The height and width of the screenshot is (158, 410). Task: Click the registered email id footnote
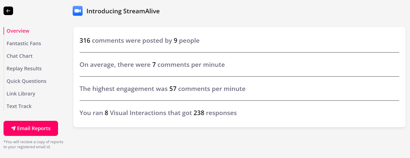click(33, 144)
